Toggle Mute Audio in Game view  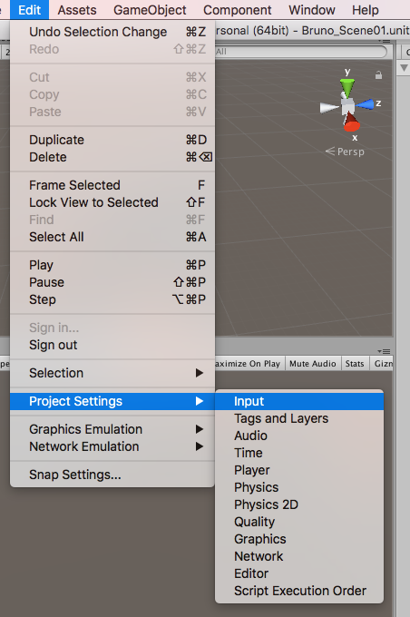[313, 364]
